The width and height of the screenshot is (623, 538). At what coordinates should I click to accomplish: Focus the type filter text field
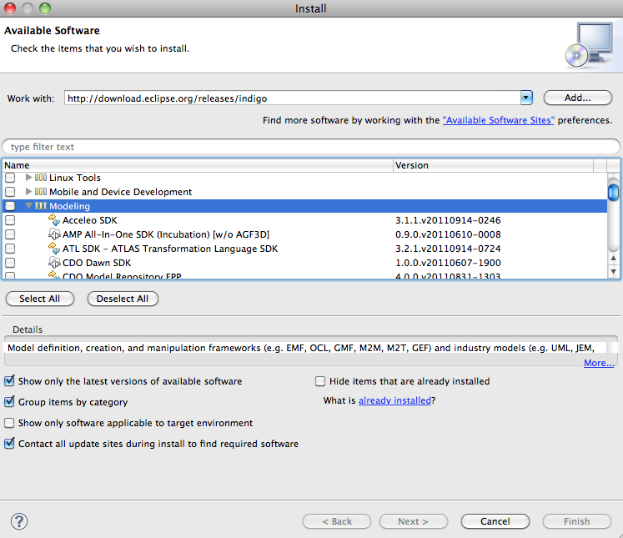(311, 147)
